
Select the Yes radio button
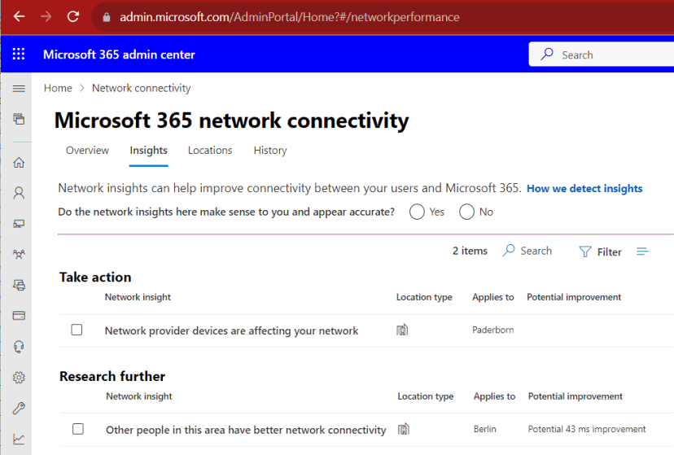tap(417, 212)
